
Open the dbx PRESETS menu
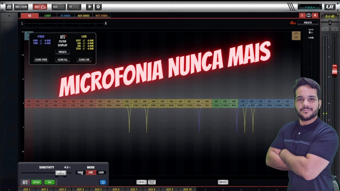pyautogui.click(x=308, y=23)
